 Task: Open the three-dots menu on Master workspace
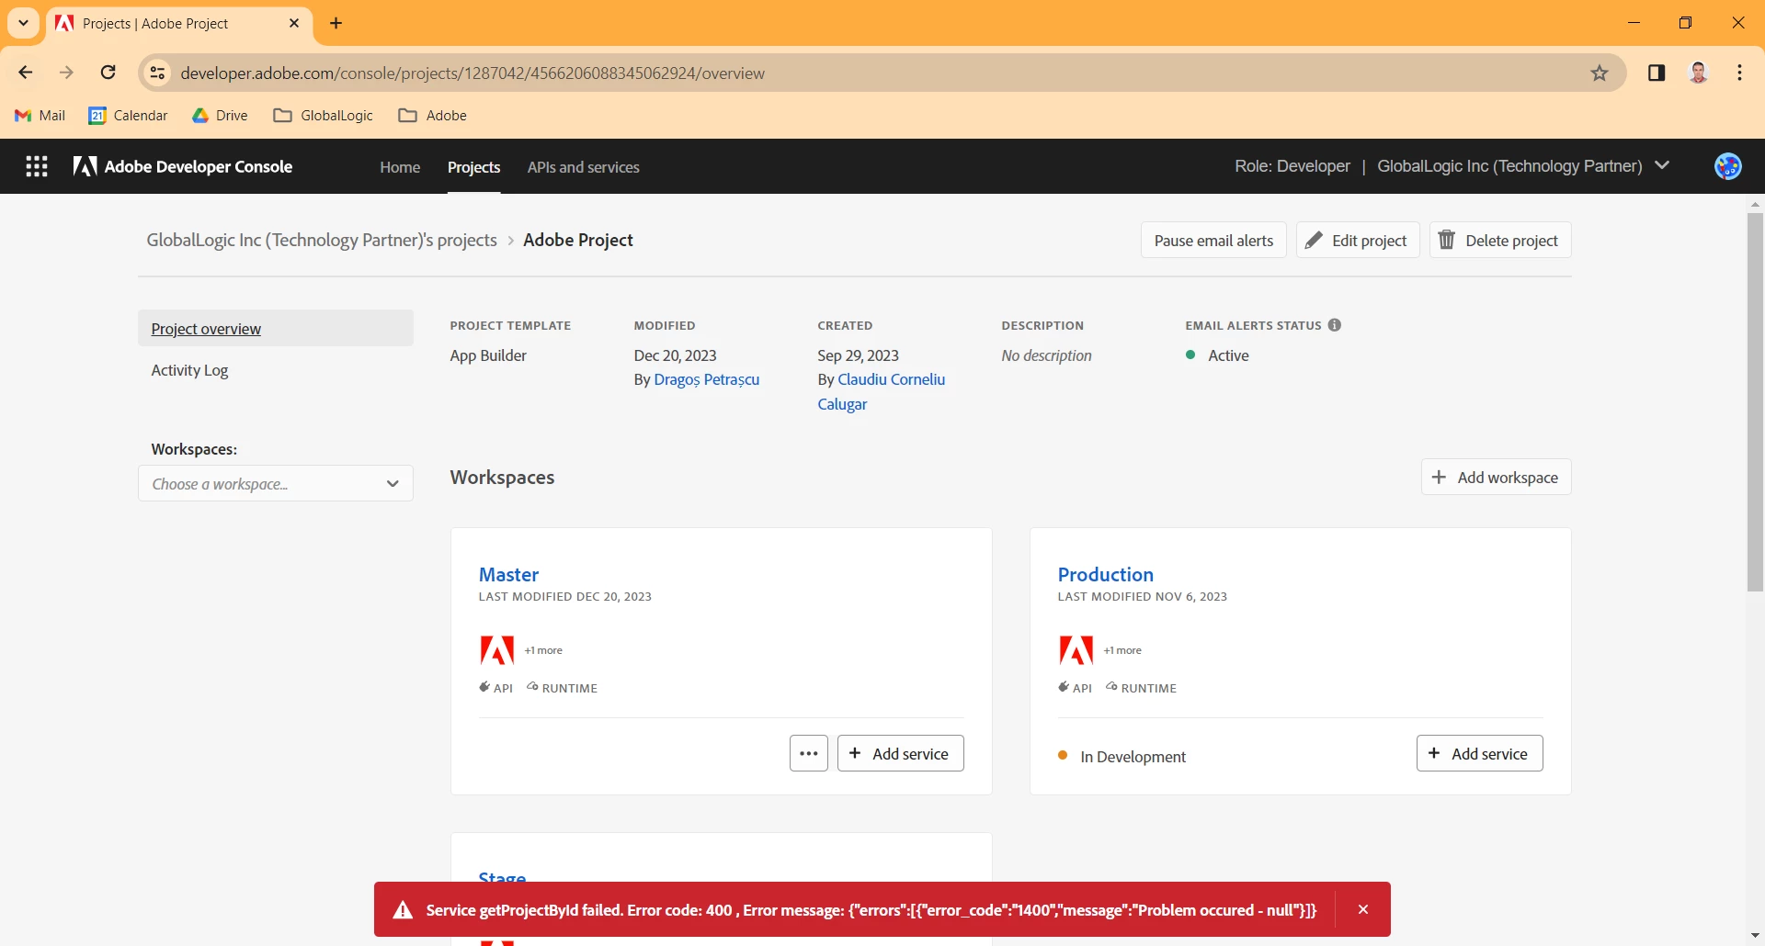(x=809, y=753)
